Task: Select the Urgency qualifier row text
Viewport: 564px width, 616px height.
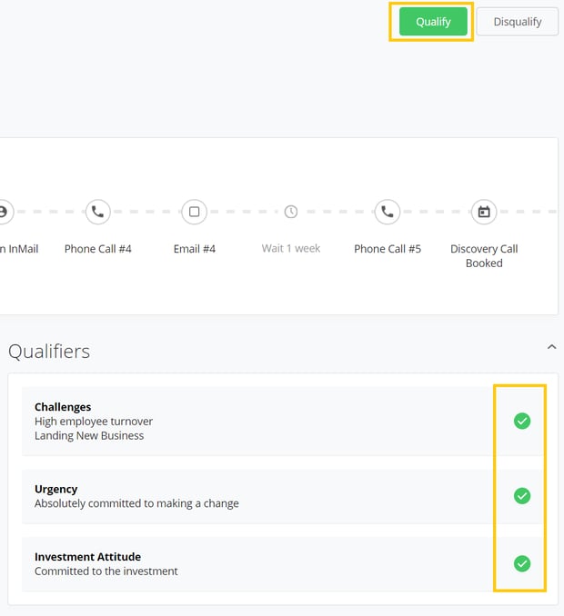Action: coord(136,496)
